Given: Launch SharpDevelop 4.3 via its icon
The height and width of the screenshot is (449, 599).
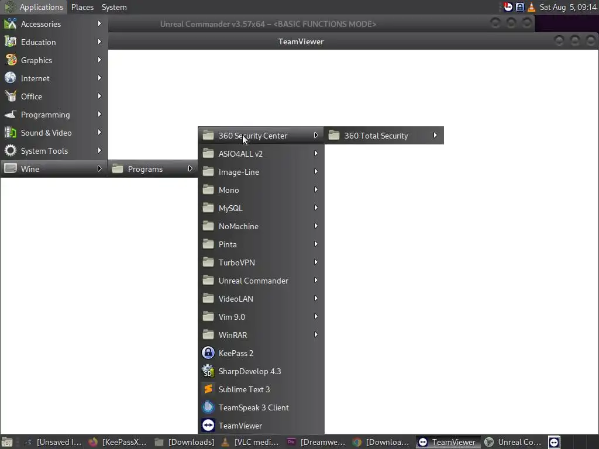Looking at the screenshot, I should click(208, 371).
